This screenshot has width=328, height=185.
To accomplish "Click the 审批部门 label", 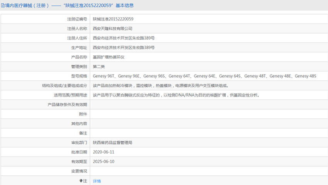I will (79, 143).
